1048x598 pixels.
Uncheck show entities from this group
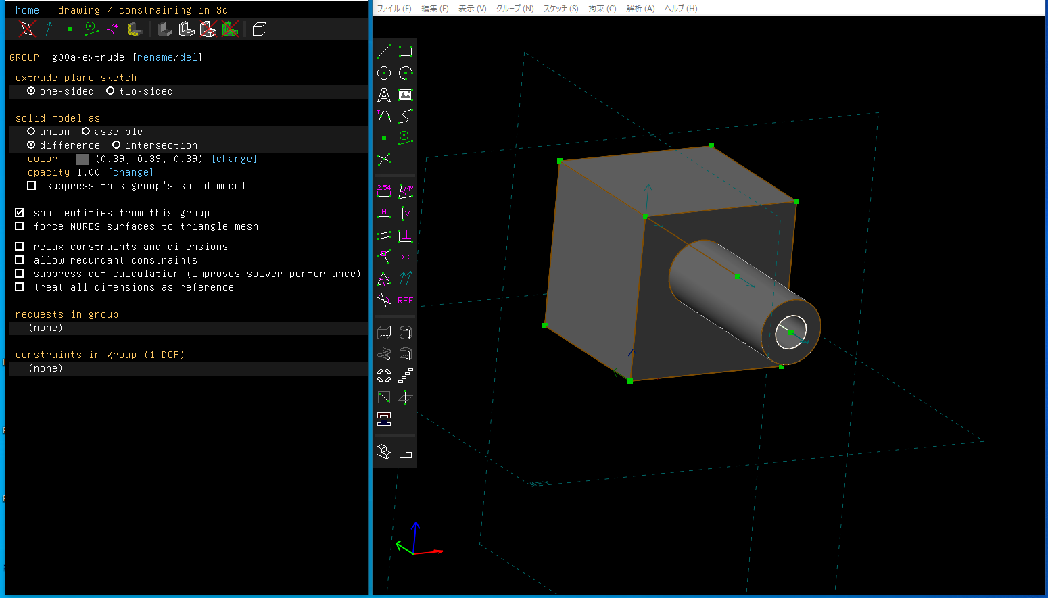pos(20,213)
